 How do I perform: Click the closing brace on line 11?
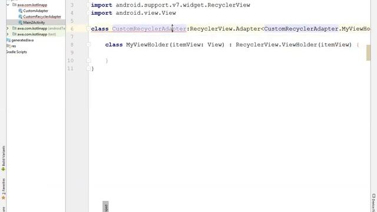click(x=93, y=68)
